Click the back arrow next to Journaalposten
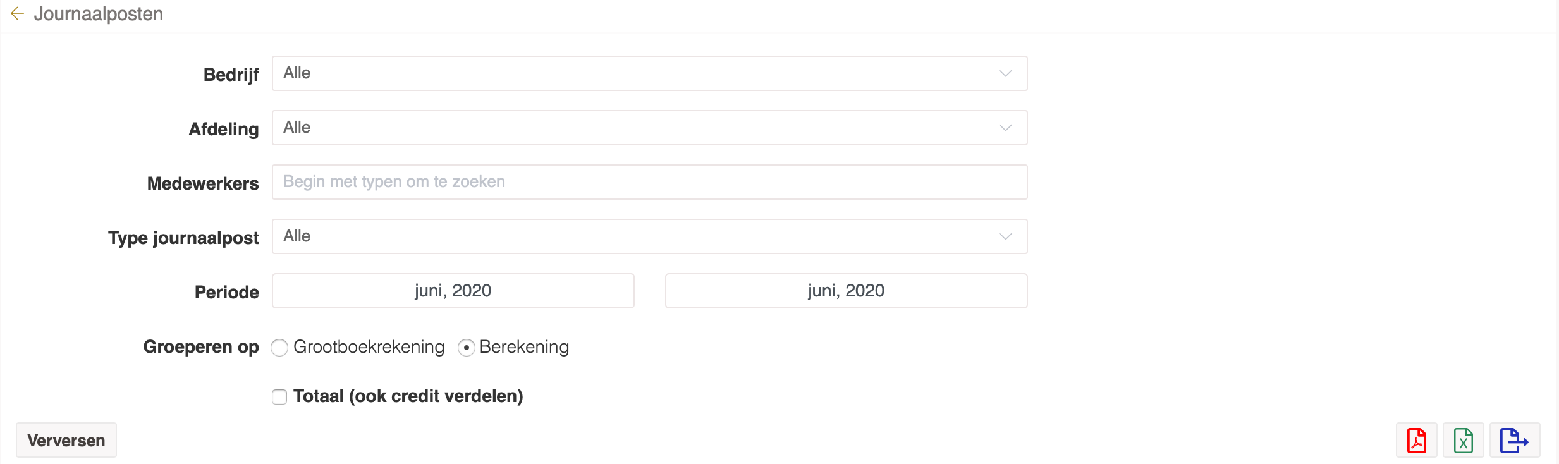Viewport: 1559px width, 464px height. click(x=17, y=13)
